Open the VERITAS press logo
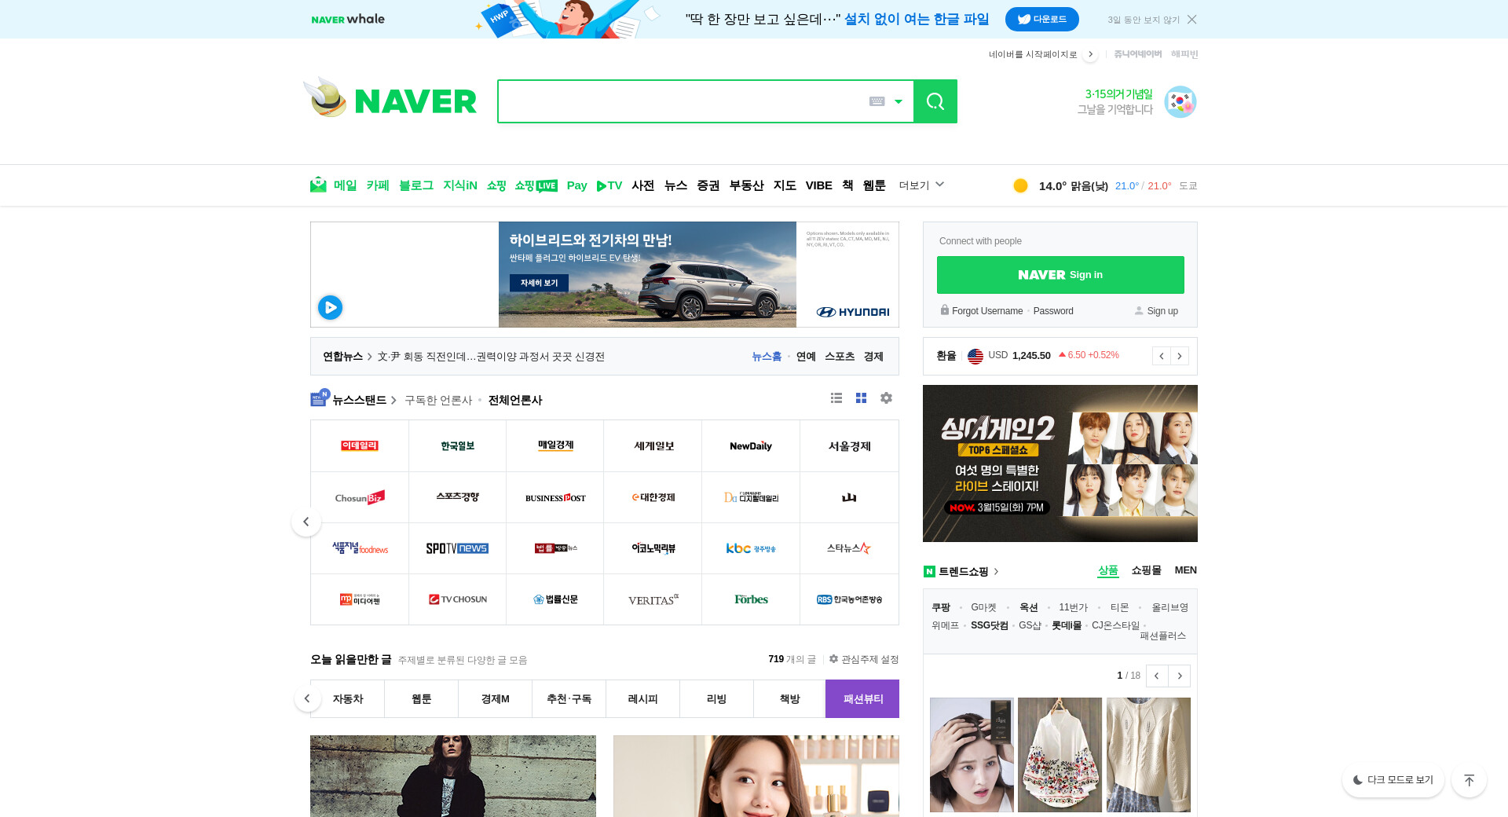 tap(653, 599)
